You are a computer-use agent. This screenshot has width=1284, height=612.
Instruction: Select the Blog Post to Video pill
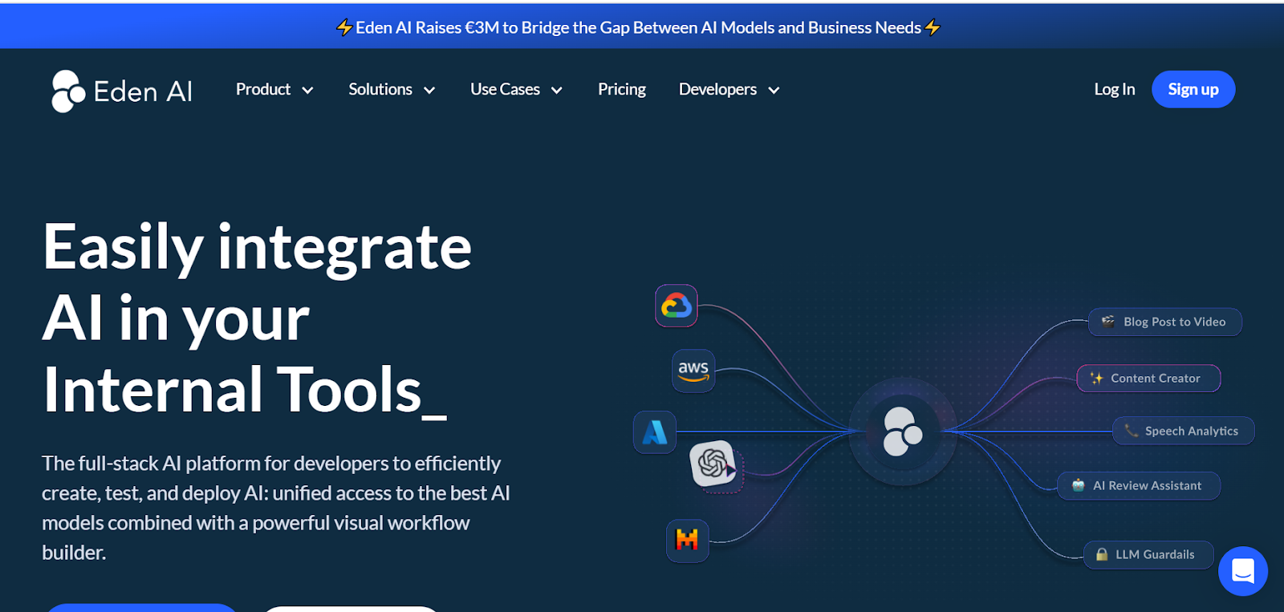[1165, 322]
